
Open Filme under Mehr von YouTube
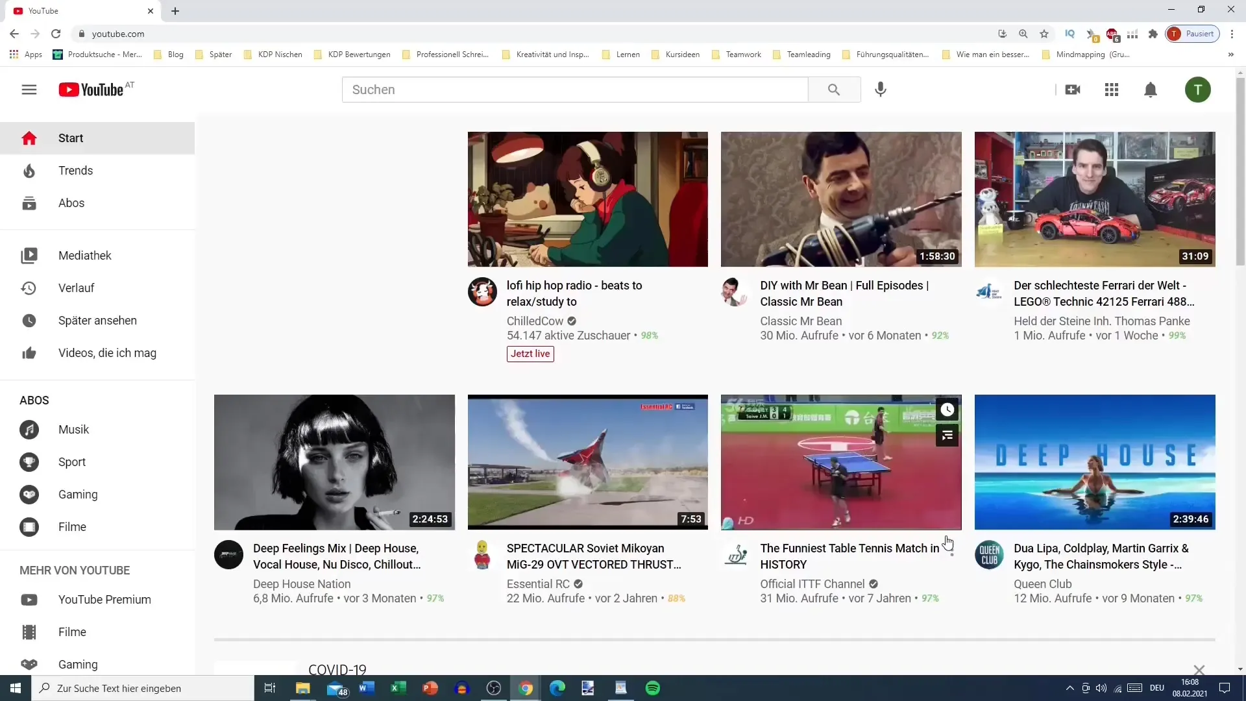[97, 632]
